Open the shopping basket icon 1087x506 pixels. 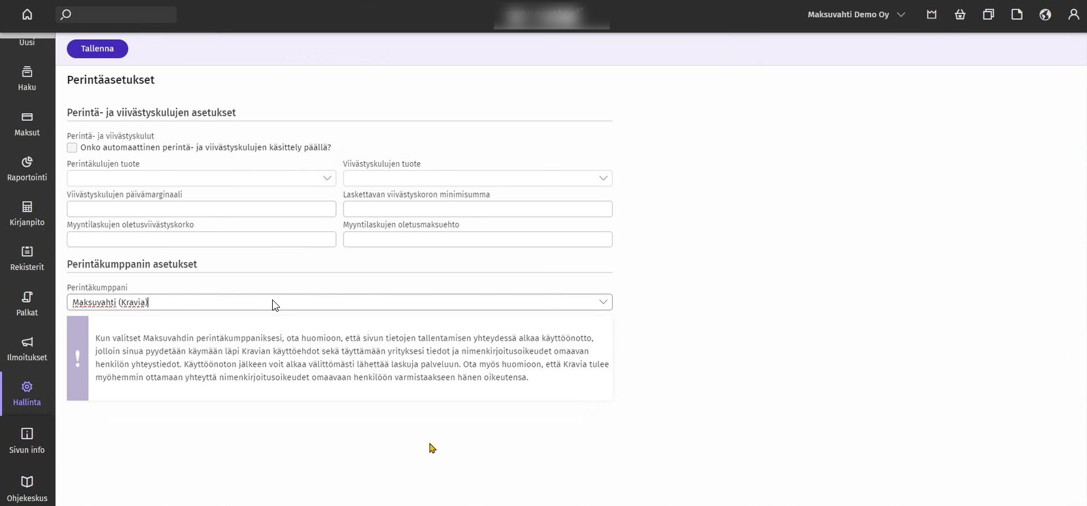pos(960,14)
